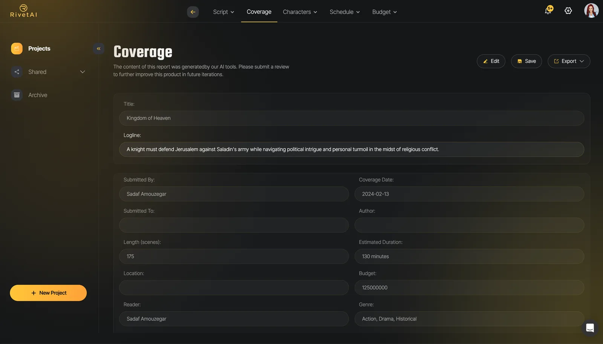Open the user profile avatar
Viewport: 603px width, 344px height.
tap(591, 11)
